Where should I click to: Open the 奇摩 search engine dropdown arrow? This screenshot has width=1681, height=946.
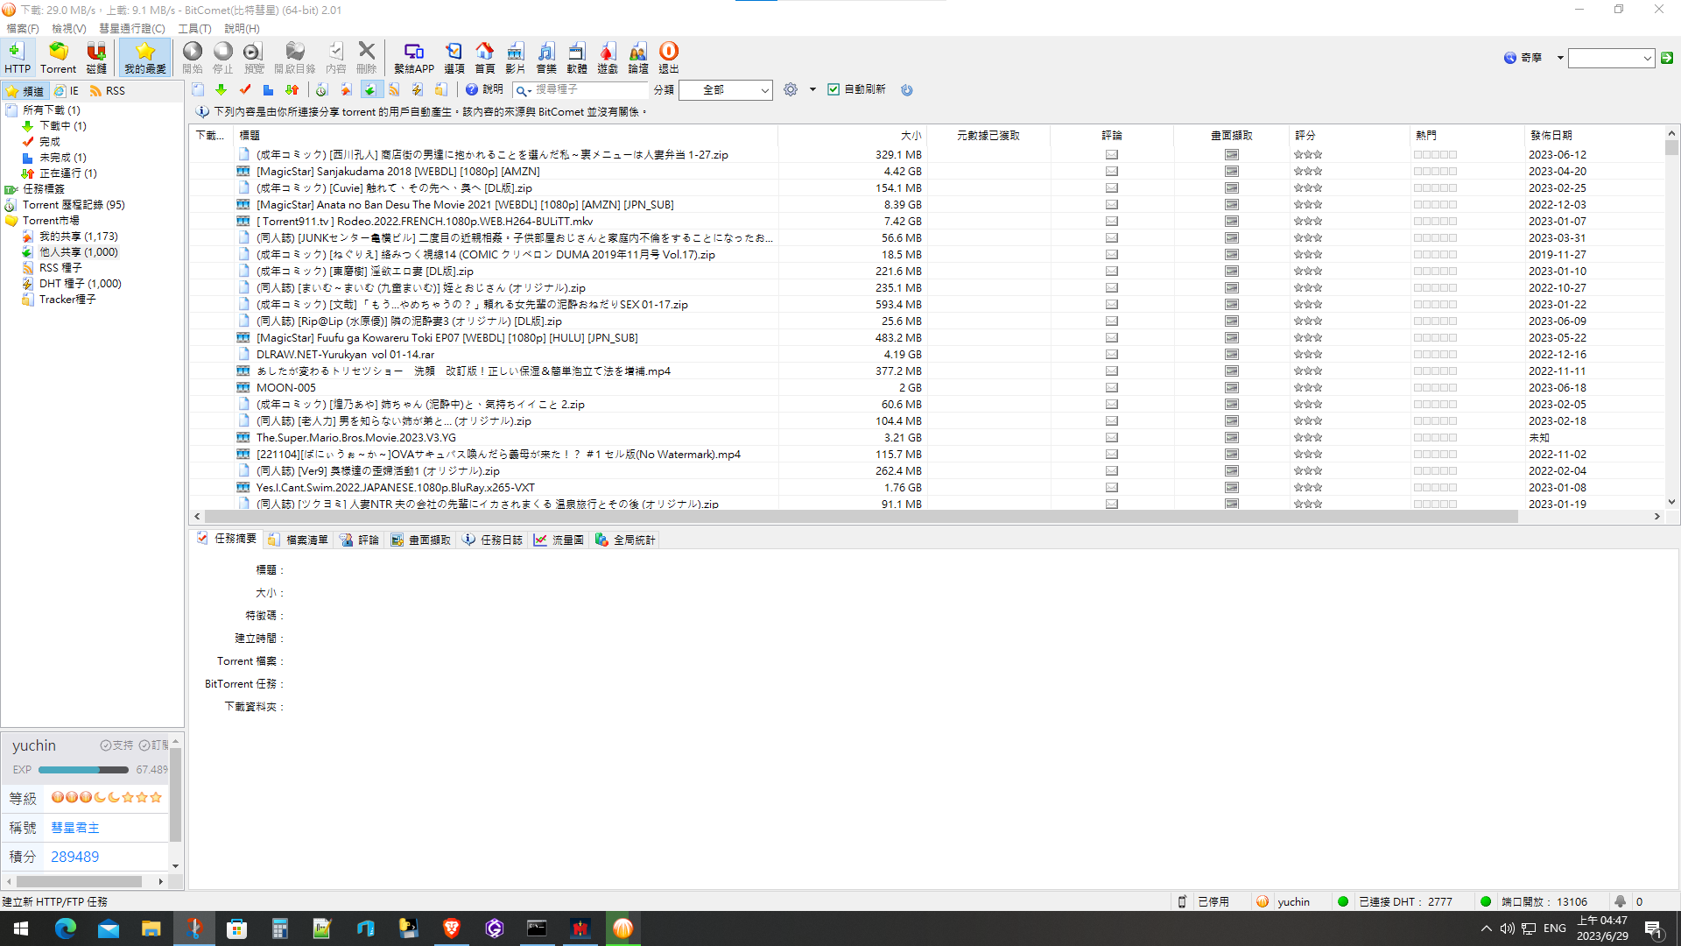point(1560,58)
